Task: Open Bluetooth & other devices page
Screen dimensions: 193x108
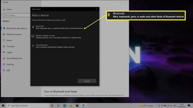Action: coord(16,28)
